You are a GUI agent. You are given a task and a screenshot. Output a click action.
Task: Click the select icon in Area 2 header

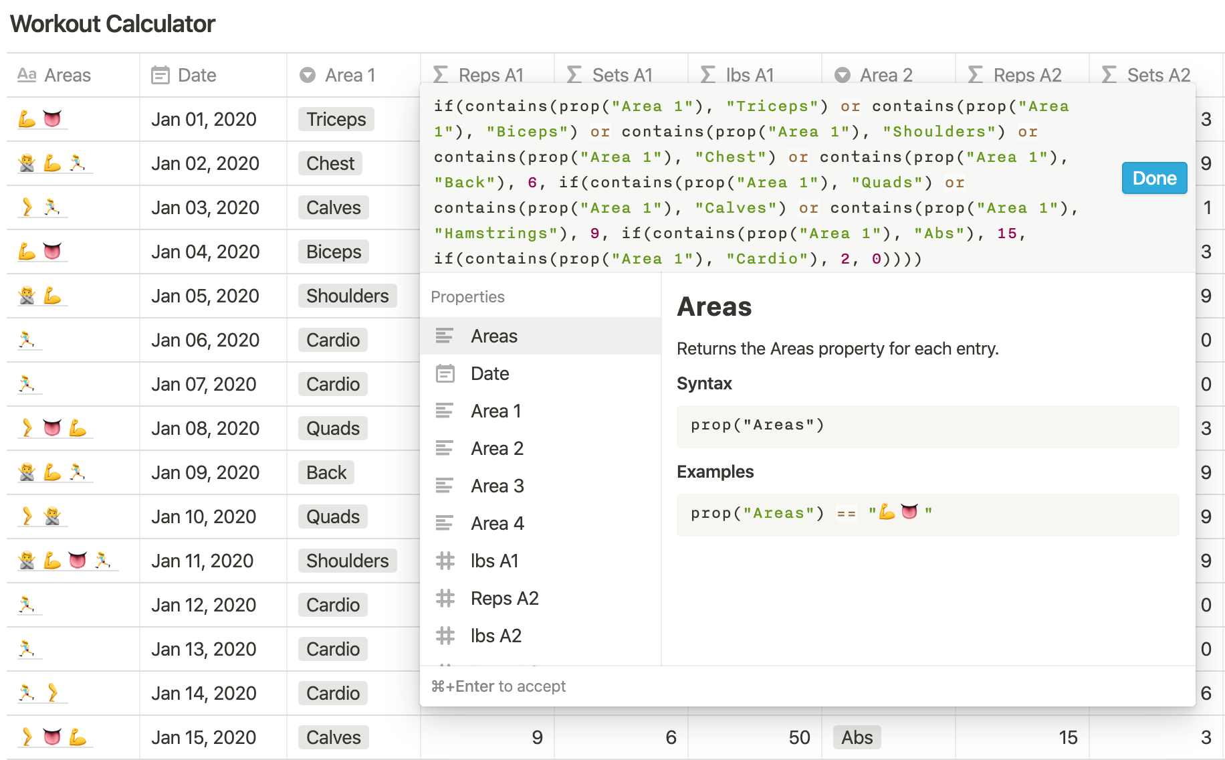tap(843, 75)
